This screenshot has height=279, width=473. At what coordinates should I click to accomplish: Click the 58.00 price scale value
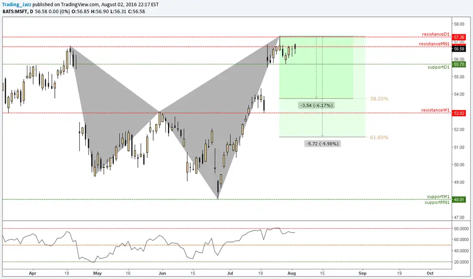459,24
